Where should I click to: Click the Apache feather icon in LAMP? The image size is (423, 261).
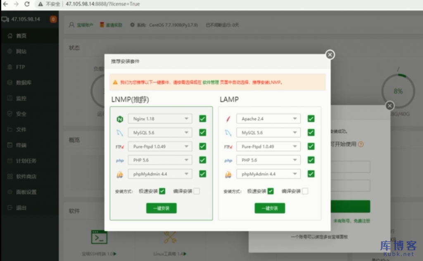pos(228,119)
